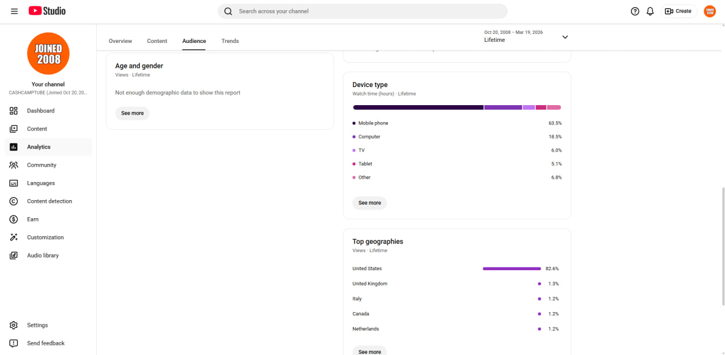
Task: Open the Help question mark icon
Action: (635, 11)
